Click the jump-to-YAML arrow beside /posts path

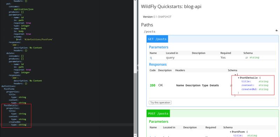[x=276, y=31]
